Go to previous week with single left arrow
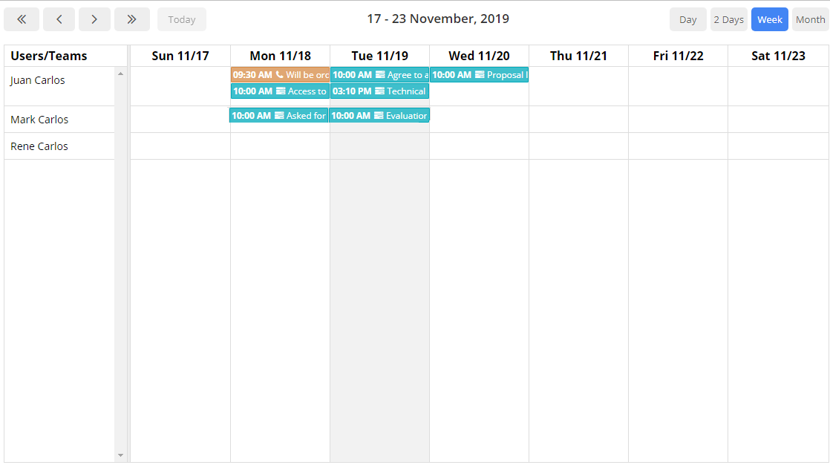Viewport: 830px width, 465px height. 59,19
